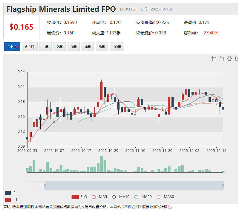Click the 0.24 price axis label
The height and width of the screenshot is (215, 242).
[x=21, y=72]
